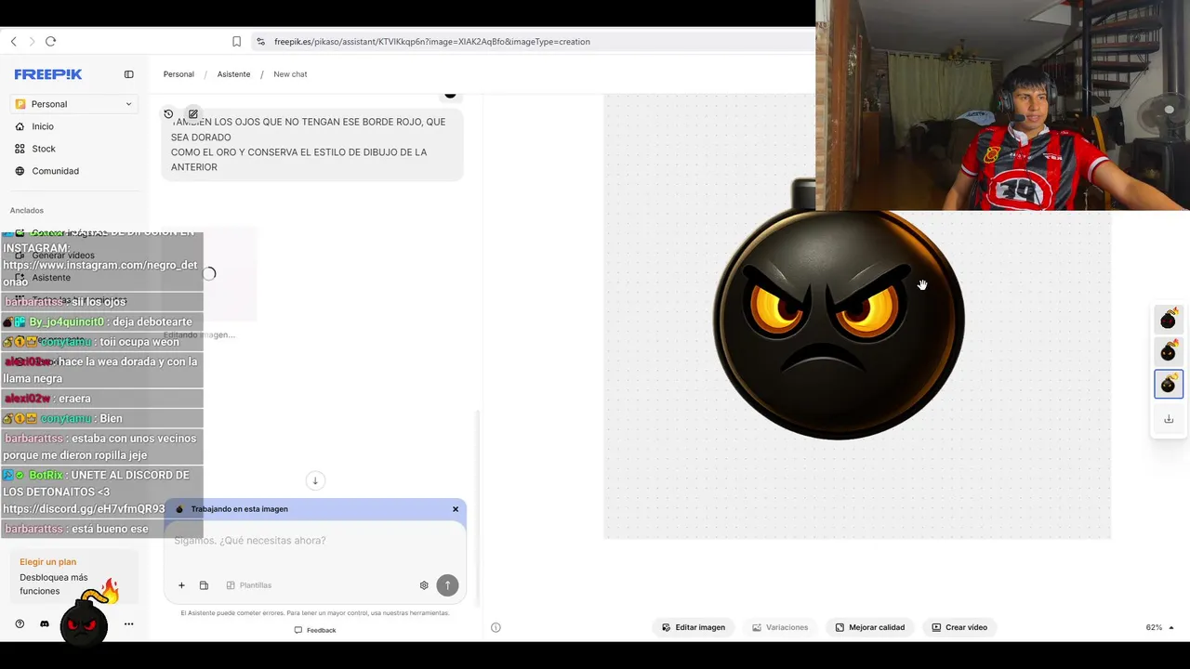
Task: Open Personal breadcrumb
Action: pyautogui.click(x=178, y=74)
